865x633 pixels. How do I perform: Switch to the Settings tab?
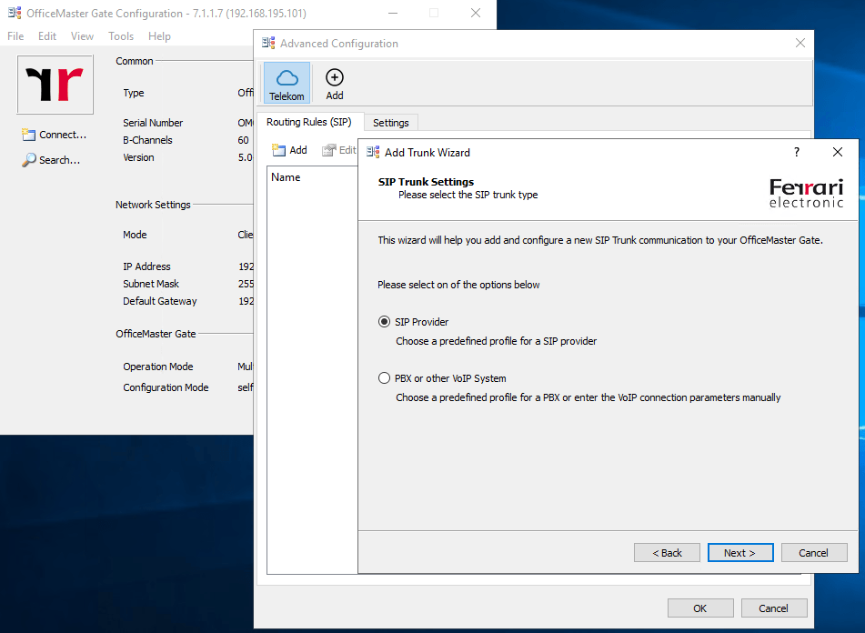tap(390, 123)
